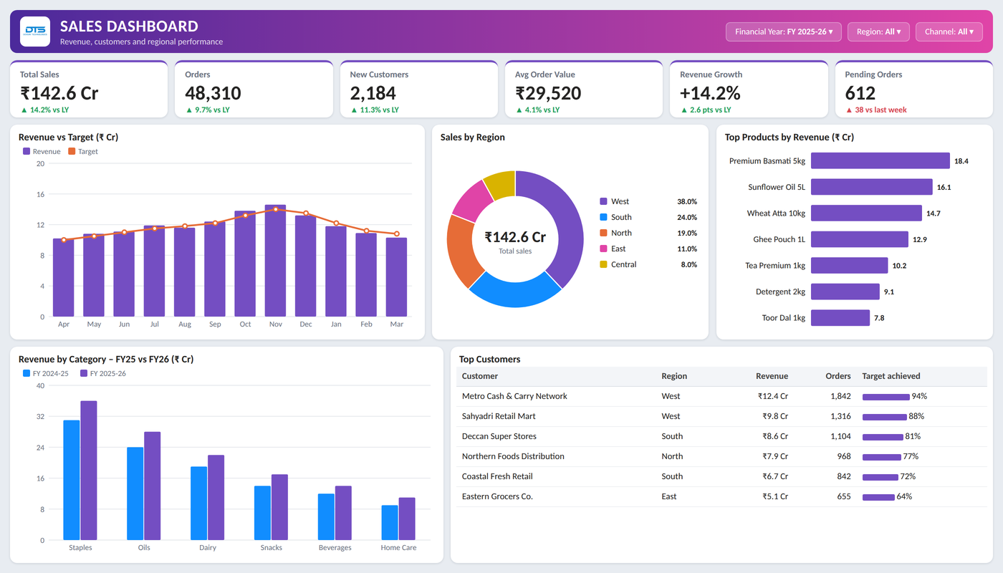Open the Region filter dropdown
The width and height of the screenshot is (1003, 573).
[878, 32]
